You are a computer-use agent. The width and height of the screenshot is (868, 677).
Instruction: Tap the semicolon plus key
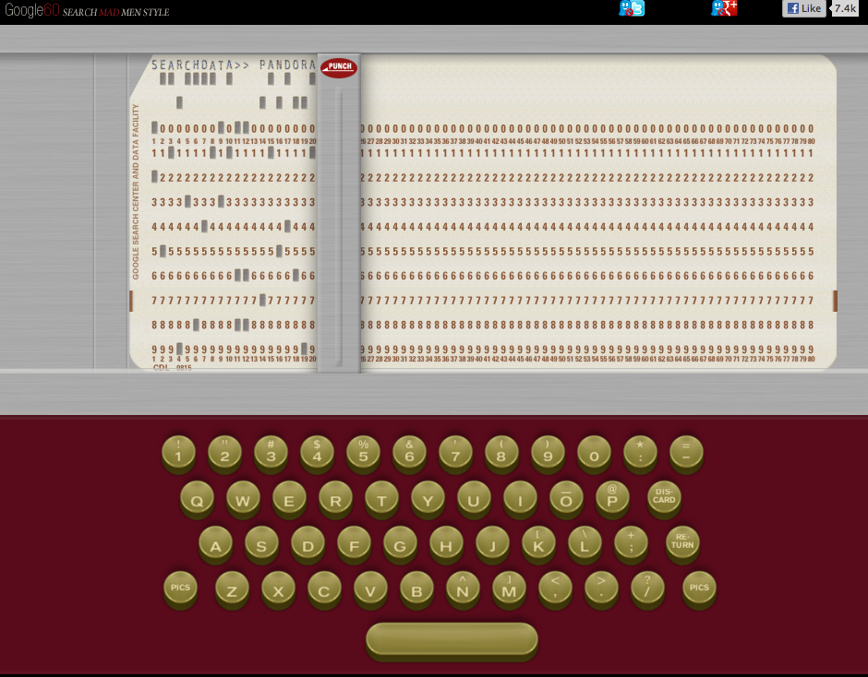631,544
